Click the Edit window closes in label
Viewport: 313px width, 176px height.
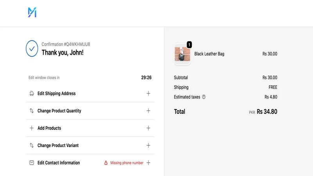coord(44,77)
